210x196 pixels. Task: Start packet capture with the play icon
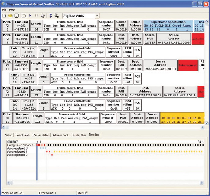30,16
